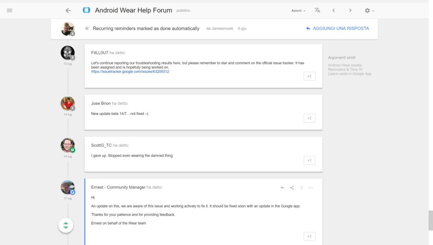Open Jamesmusik author avatar in topic header
The image size is (433, 245).
click(68, 29)
